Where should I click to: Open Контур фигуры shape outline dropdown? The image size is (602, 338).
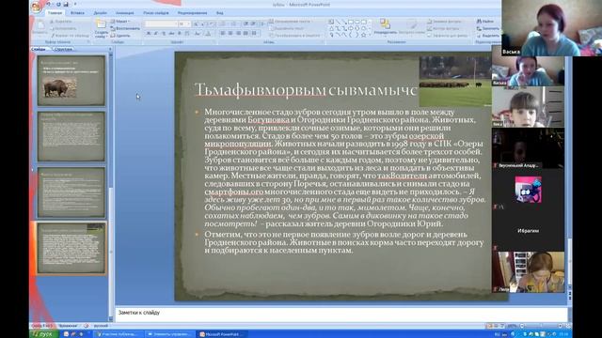tap(443, 28)
